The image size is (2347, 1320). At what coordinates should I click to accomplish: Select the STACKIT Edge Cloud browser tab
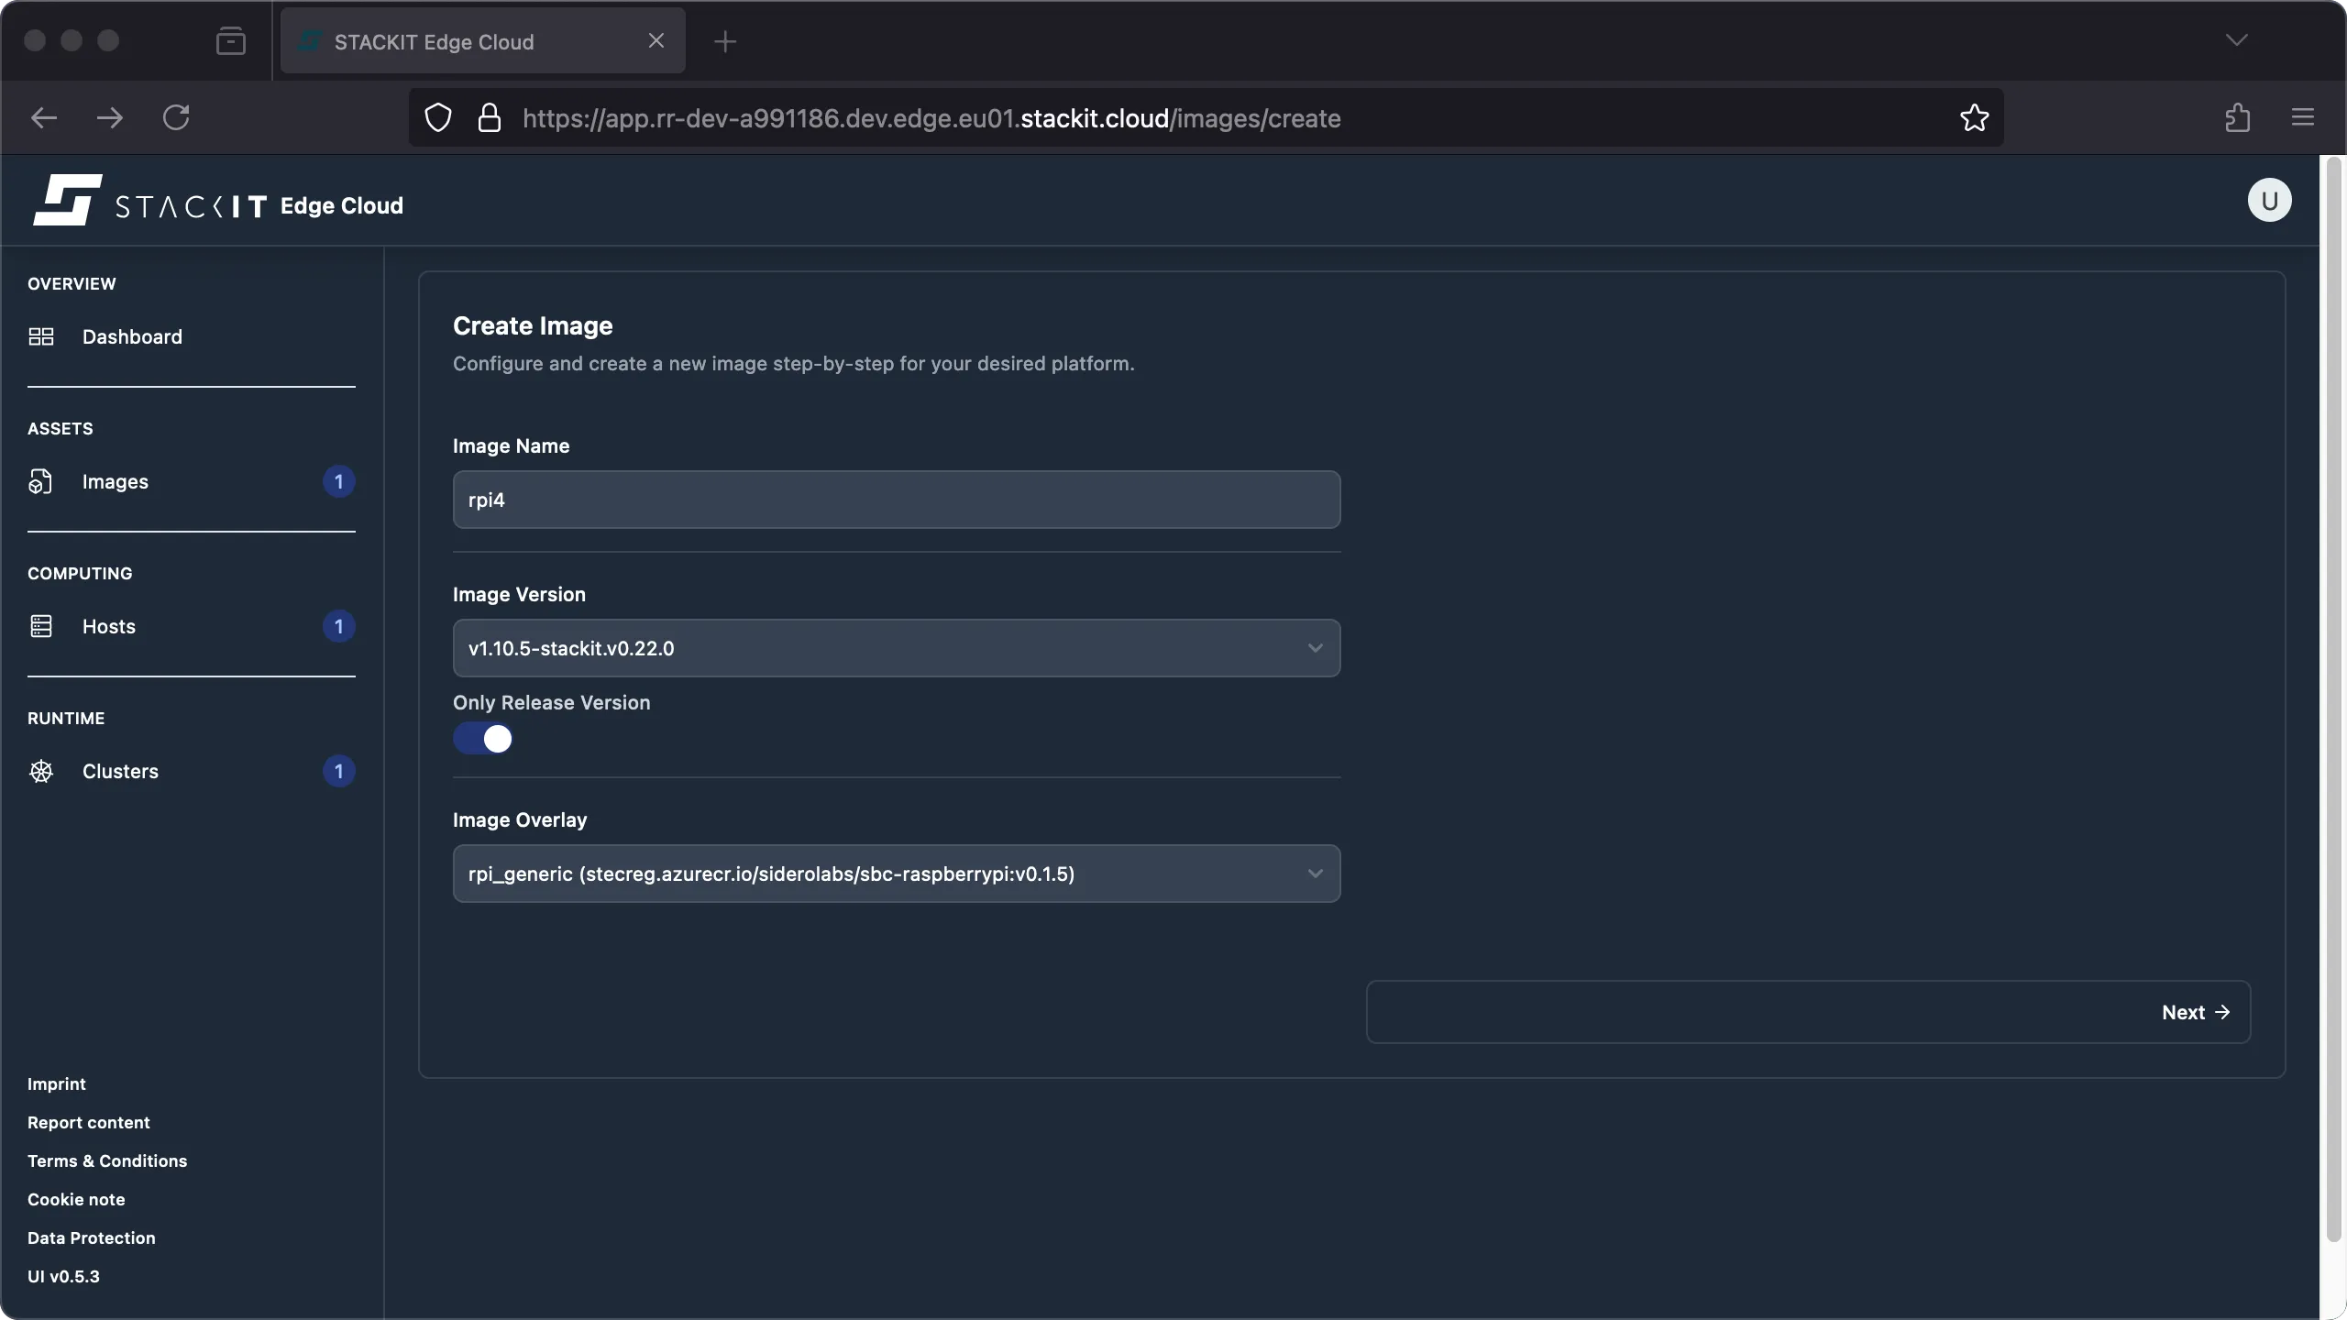pyautogui.click(x=458, y=40)
